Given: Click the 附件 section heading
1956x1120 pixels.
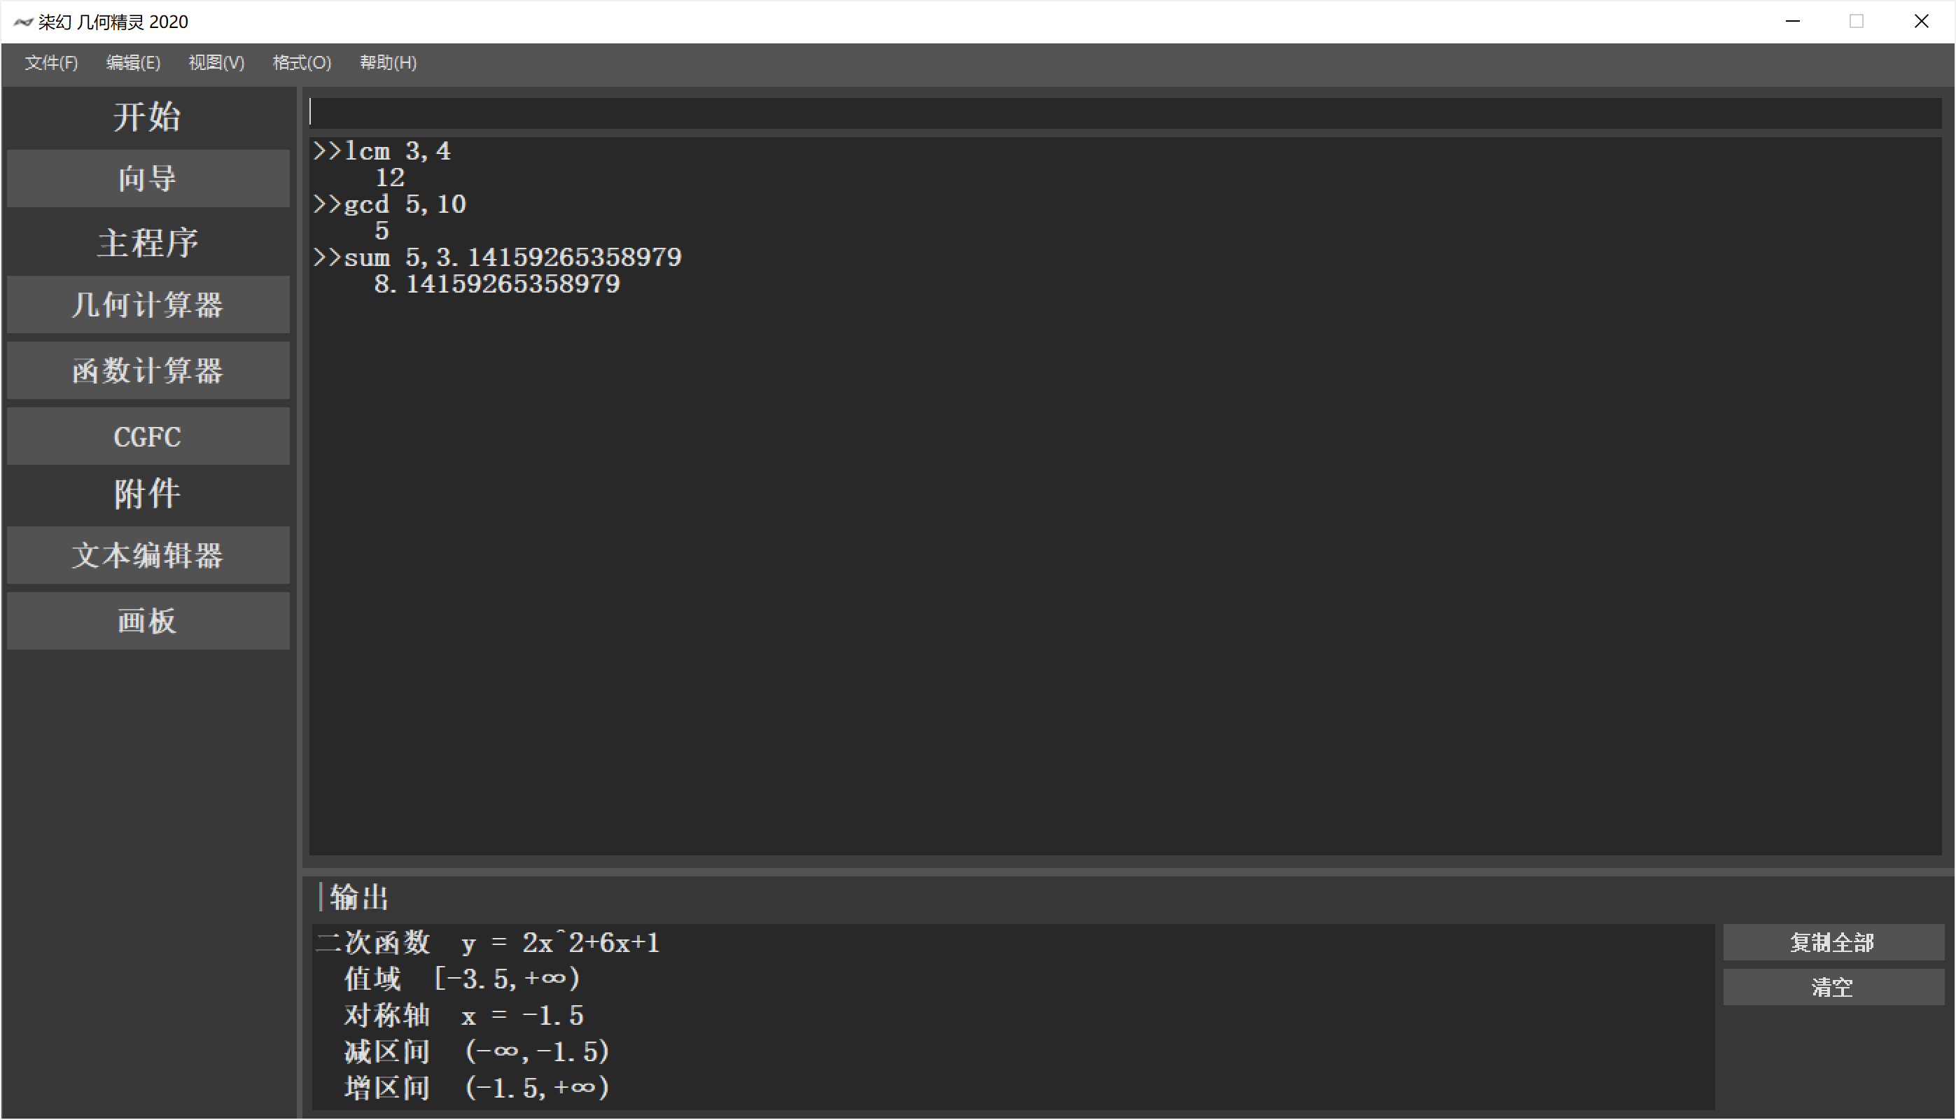Looking at the screenshot, I should 147,493.
